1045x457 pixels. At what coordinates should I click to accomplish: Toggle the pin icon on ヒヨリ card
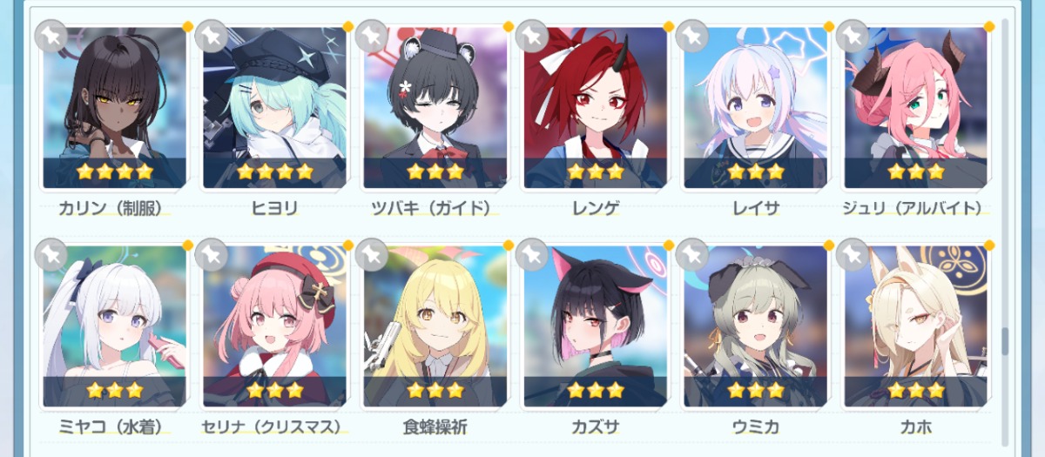(x=212, y=36)
